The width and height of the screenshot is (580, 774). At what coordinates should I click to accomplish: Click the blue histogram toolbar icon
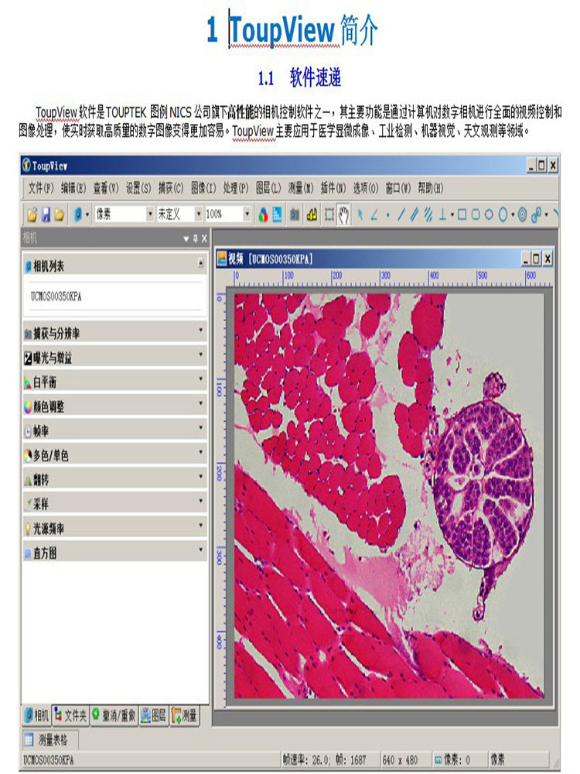(x=277, y=214)
